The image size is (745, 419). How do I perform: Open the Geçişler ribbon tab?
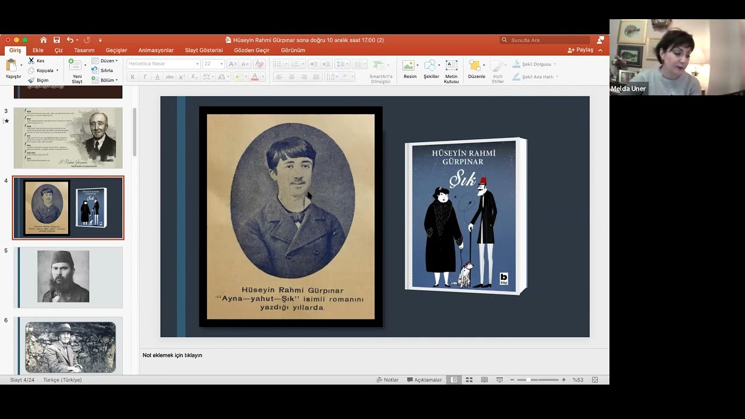coord(116,50)
